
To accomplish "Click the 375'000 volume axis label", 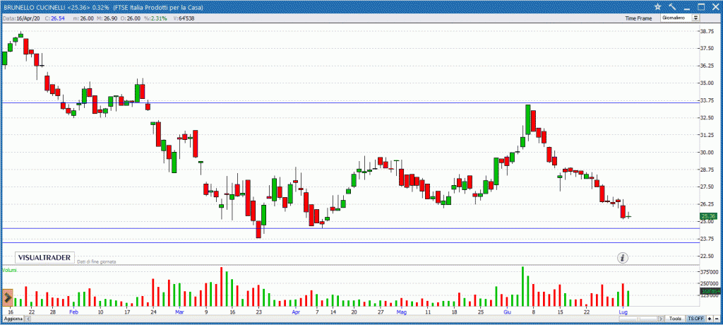I will coord(709,271).
